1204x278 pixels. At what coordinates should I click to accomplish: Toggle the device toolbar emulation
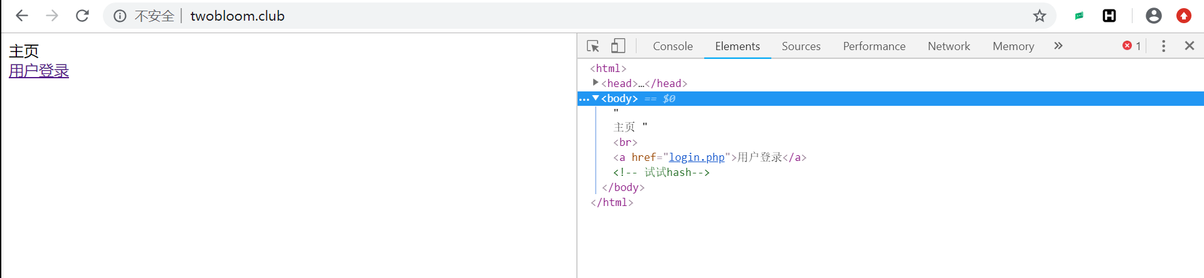(618, 46)
